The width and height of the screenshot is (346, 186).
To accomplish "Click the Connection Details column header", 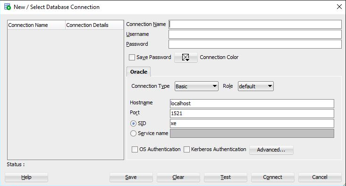I will (94, 25).
